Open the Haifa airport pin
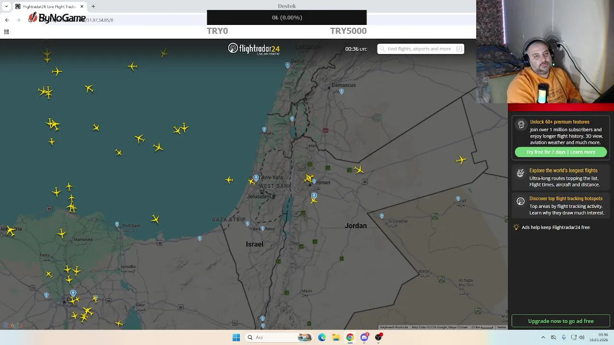The height and width of the screenshot is (345, 614). tap(264, 130)
